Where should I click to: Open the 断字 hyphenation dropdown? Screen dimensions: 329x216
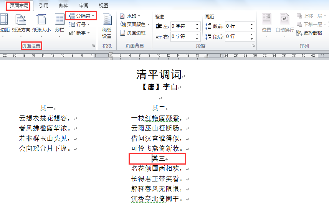pyautogui.click(x=79, y=33)
